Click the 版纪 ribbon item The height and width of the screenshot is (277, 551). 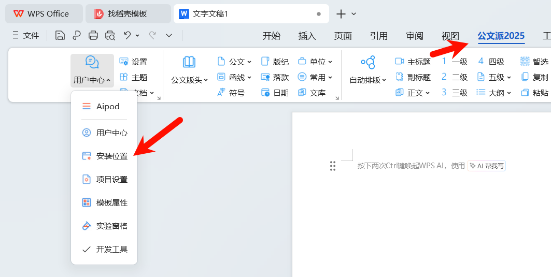pos(275,62)
